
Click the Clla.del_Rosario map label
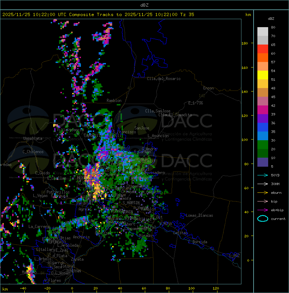pyautogui.click(x=164, y=79)
